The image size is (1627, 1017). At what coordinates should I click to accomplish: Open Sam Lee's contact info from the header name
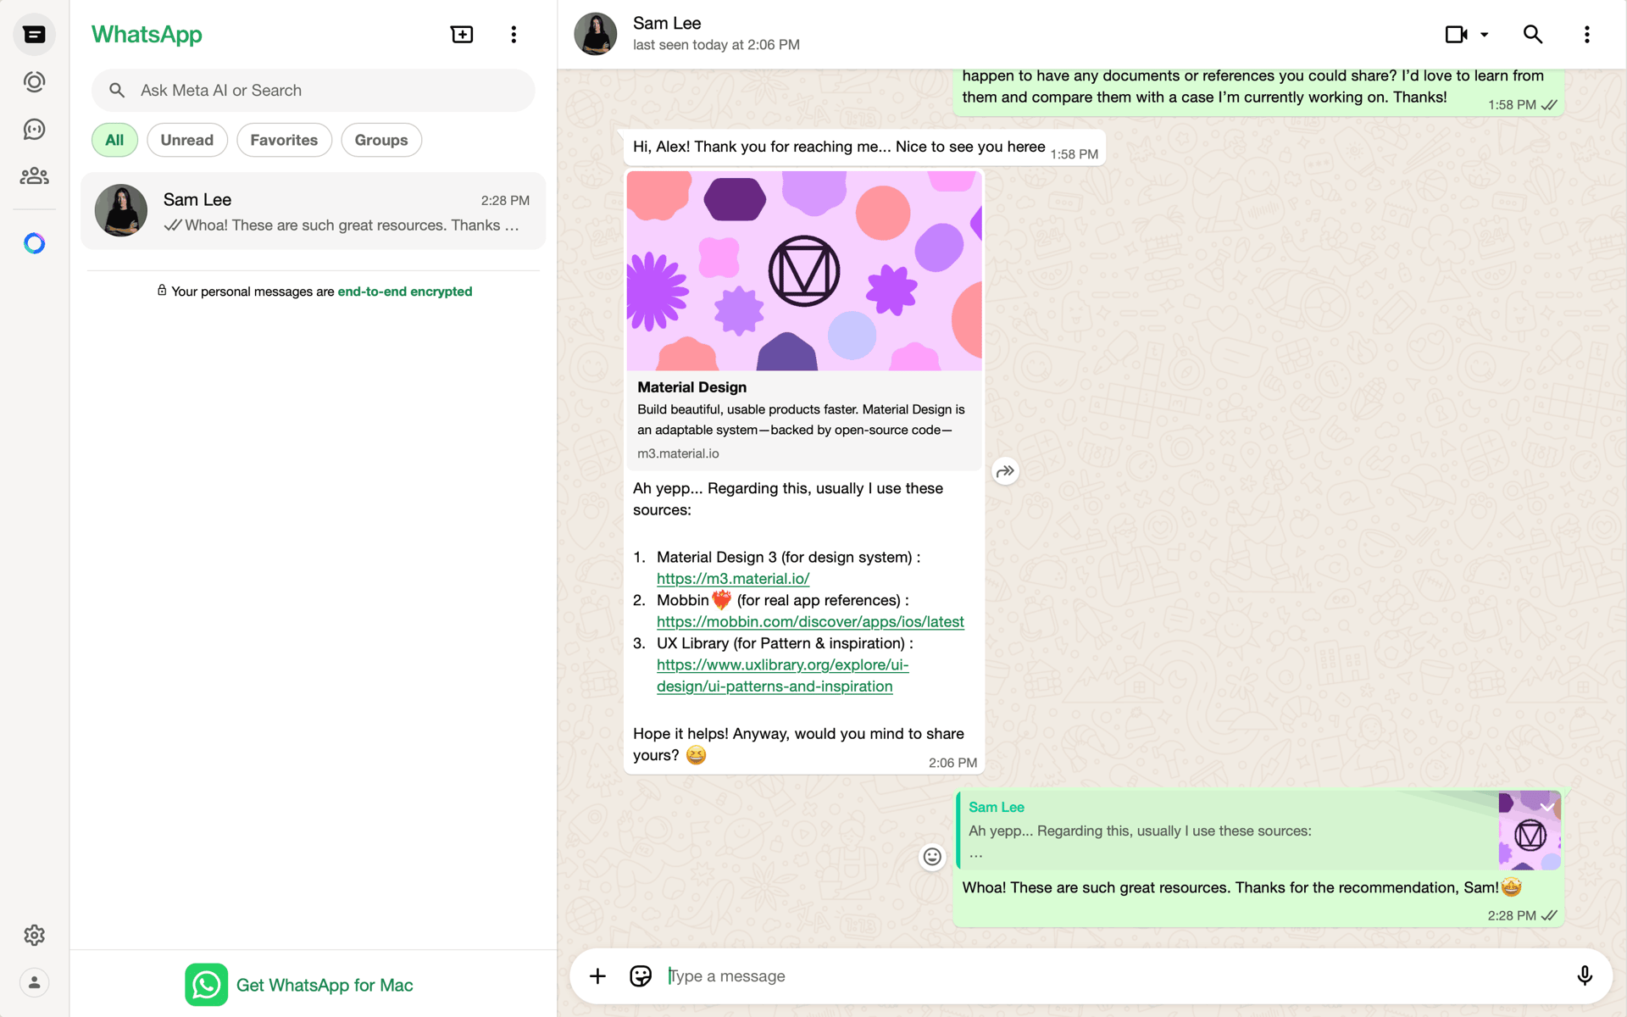coord(667,24)
